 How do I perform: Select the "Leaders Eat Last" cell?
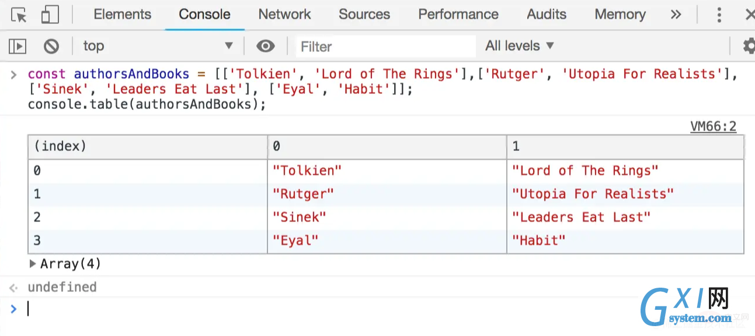[x=625, y=217]
